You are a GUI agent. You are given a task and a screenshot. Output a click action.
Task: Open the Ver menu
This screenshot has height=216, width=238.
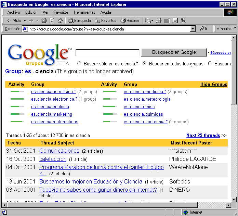pyautogui.click(x=45, y=12)
